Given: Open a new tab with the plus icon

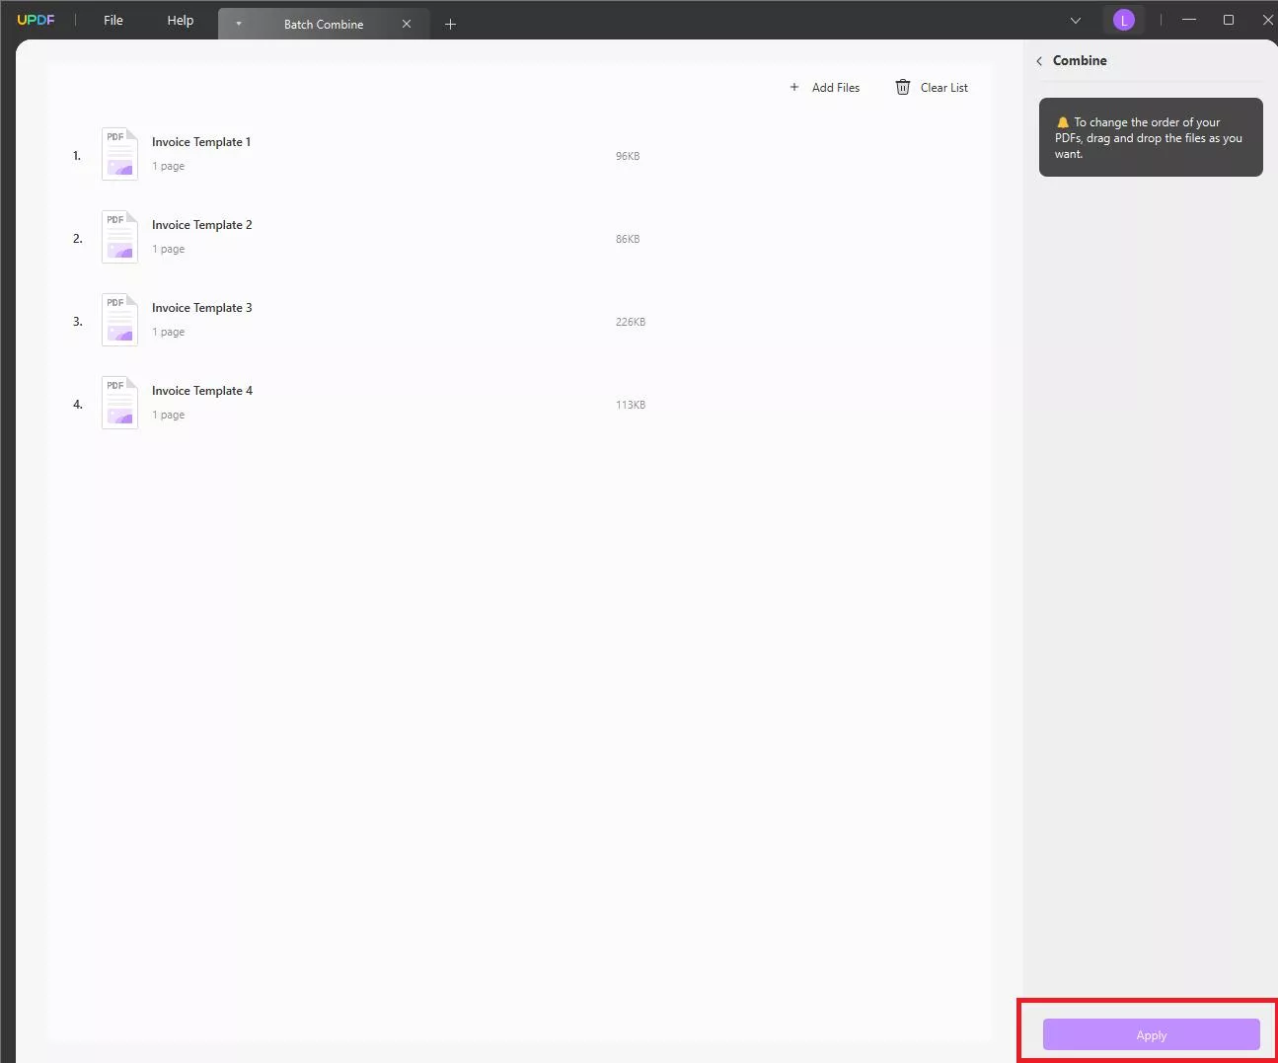Looking at the screenshot, I should click(x=451, y=24).
